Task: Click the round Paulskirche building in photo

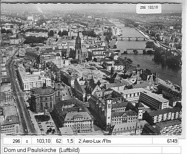Action: coord(43,99)
